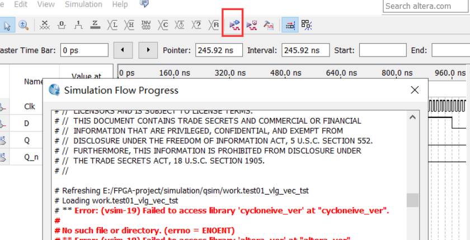Screen dimensions: 470x240
Task: Set High Impedance (Z) value
Action: click(95, 25)
